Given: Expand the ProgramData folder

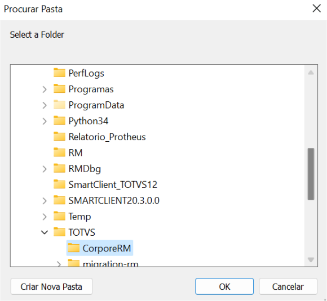Looking at the screenshot, I should click(45, 105).
